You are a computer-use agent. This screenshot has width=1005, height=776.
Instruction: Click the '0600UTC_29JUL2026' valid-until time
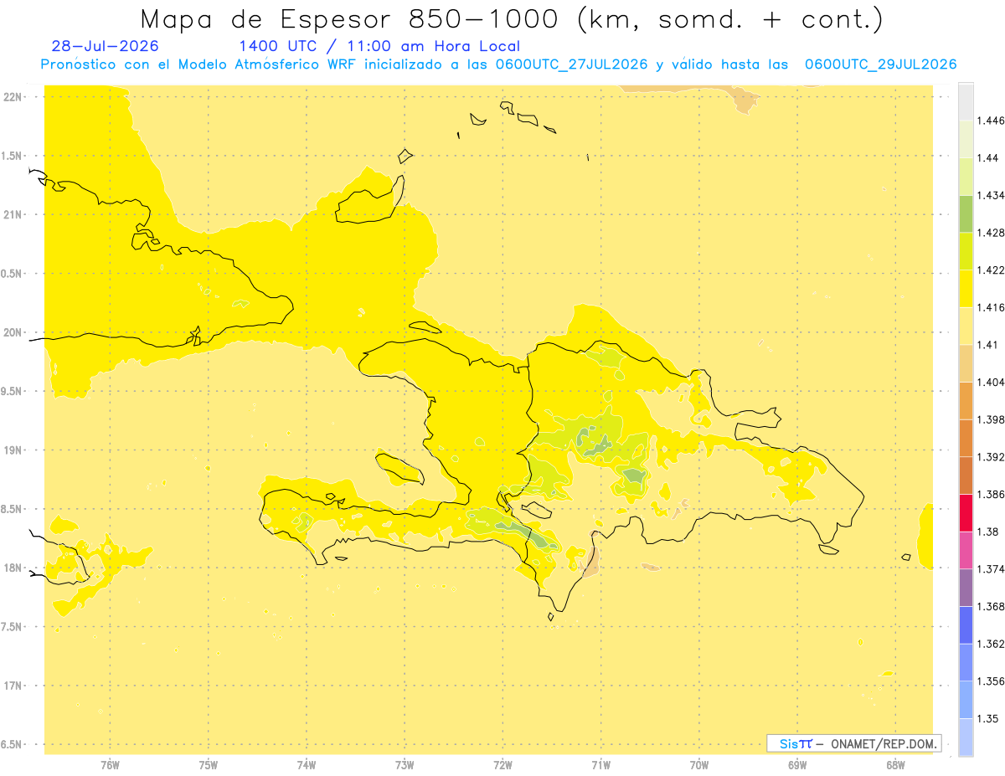point(880,64)
